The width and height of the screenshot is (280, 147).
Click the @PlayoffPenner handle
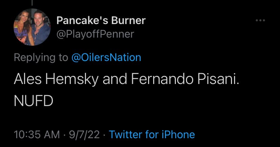[x=95, y=34]
